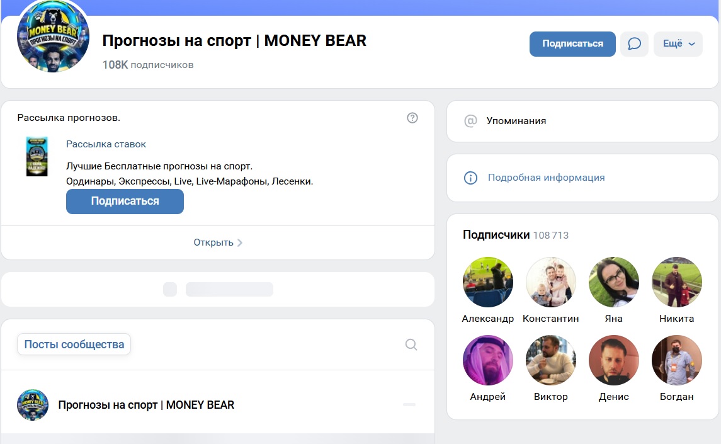Screen dimensions: 721x444
Task: Open the message icon button in header
Action: (634, 43)
